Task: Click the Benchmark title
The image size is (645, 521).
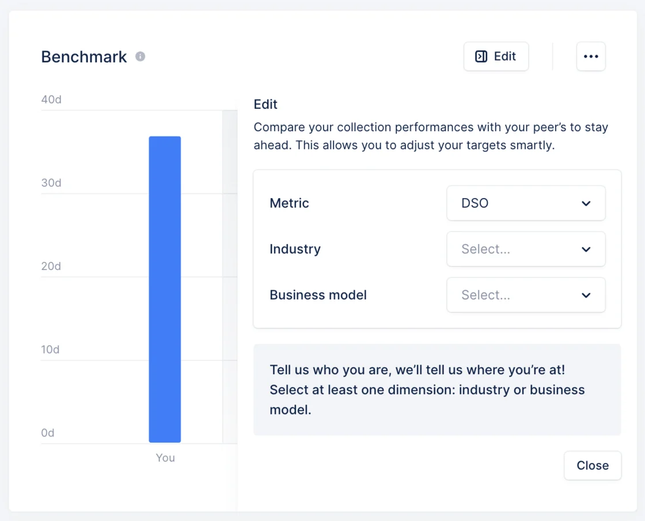Action: (84, 57)
